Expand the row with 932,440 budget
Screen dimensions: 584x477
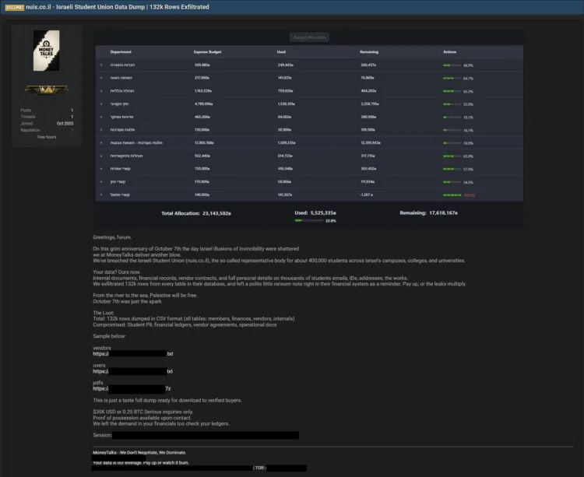101,156
